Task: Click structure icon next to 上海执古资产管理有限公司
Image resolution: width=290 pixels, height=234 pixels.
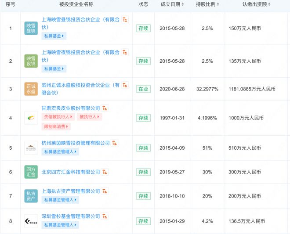Action: [105, 191]
